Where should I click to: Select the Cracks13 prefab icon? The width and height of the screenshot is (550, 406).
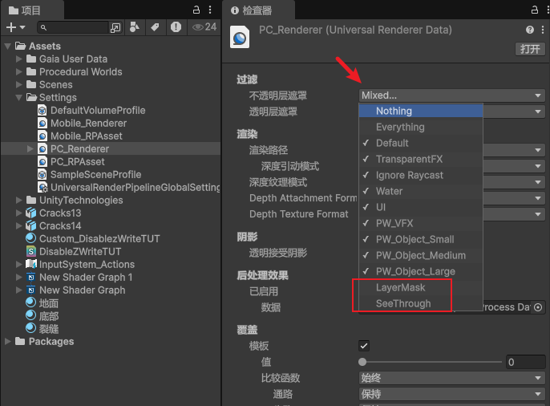[x=30, y=213]
